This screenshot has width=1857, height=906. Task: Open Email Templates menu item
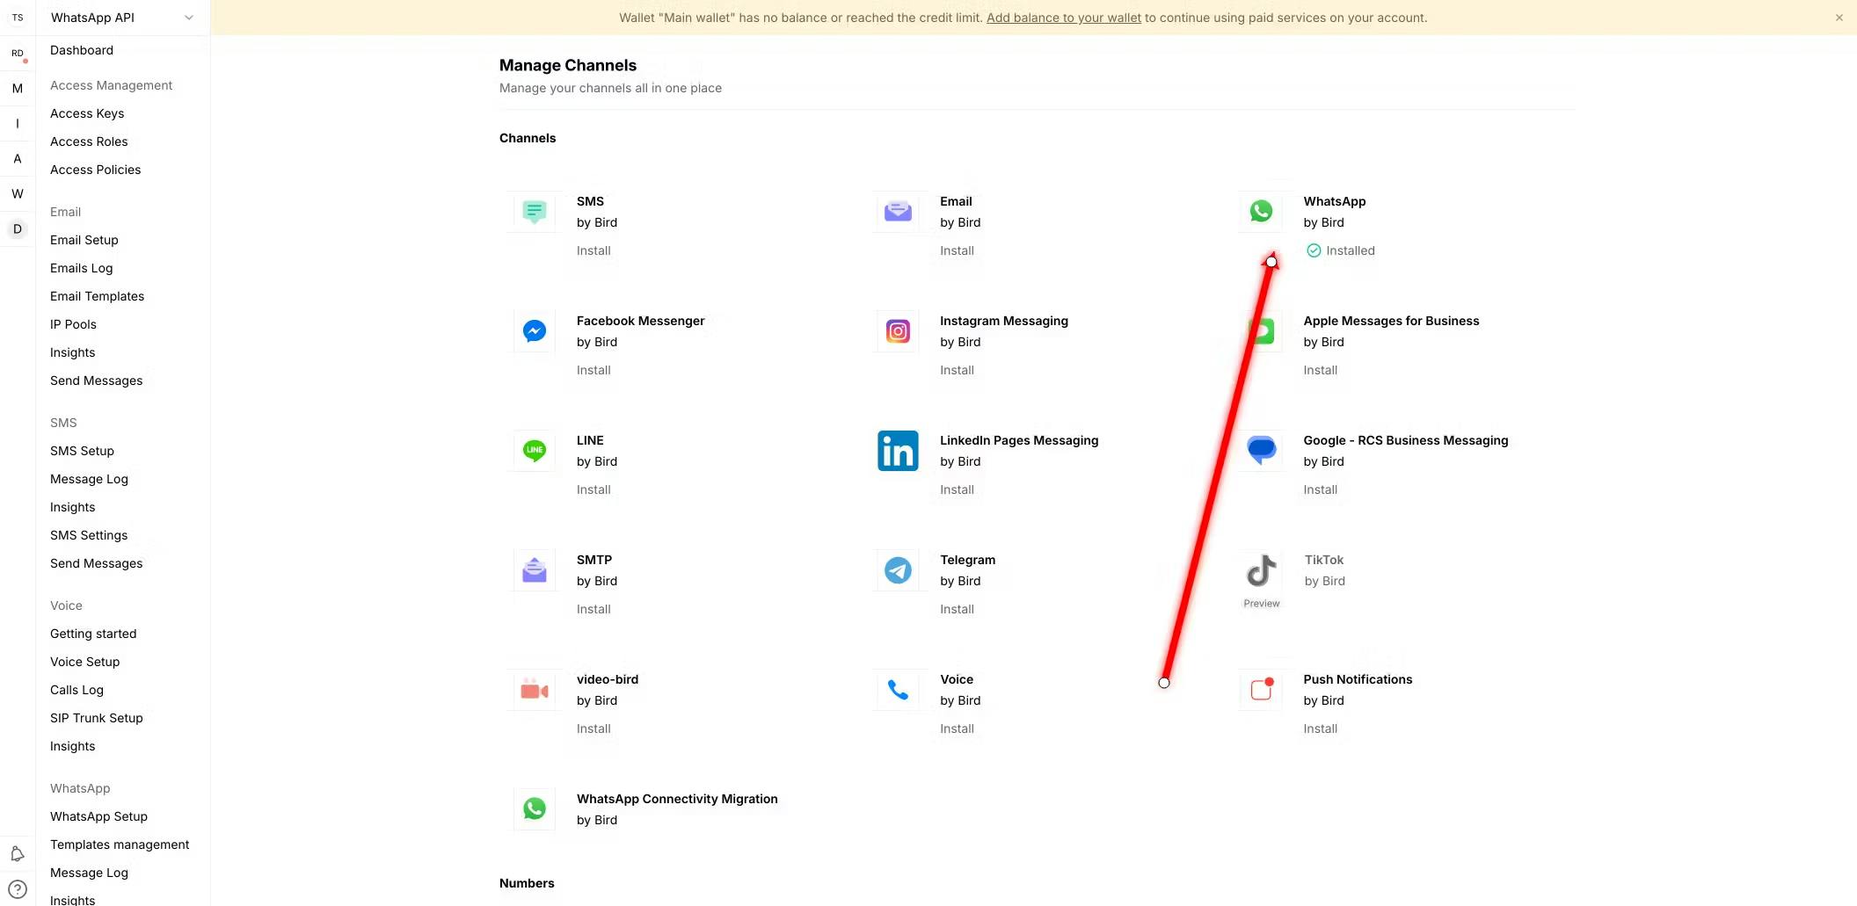click(97, 296)
